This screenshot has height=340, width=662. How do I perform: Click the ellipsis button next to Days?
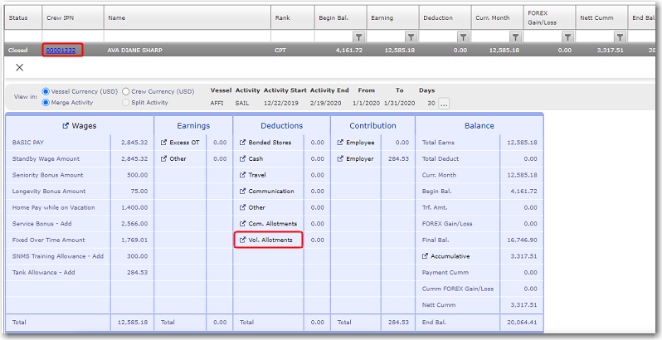pyautogui.click(x=444, y=104)
